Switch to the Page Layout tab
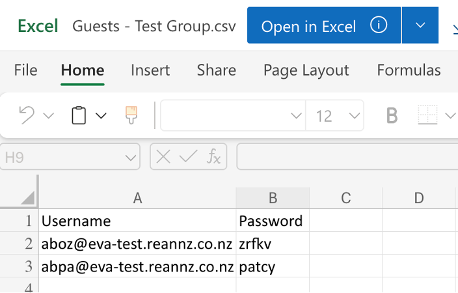 coord(306,70)
